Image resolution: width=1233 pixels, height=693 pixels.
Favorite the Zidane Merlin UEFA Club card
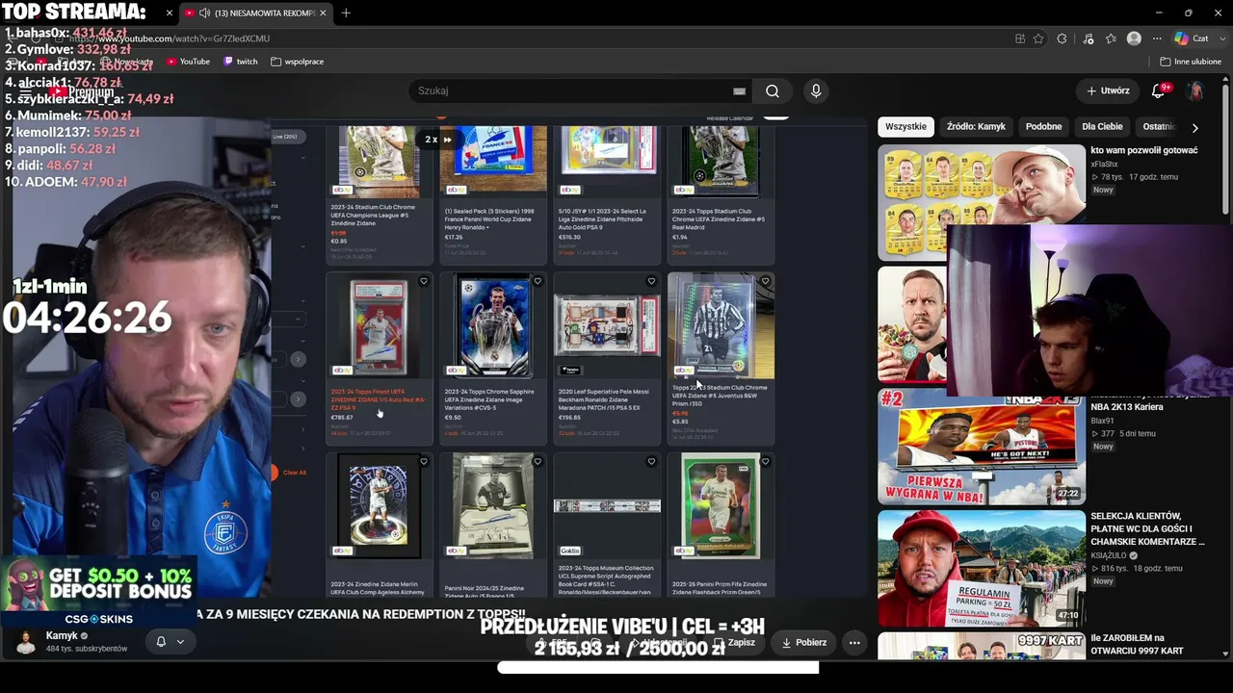click(424, 462)
